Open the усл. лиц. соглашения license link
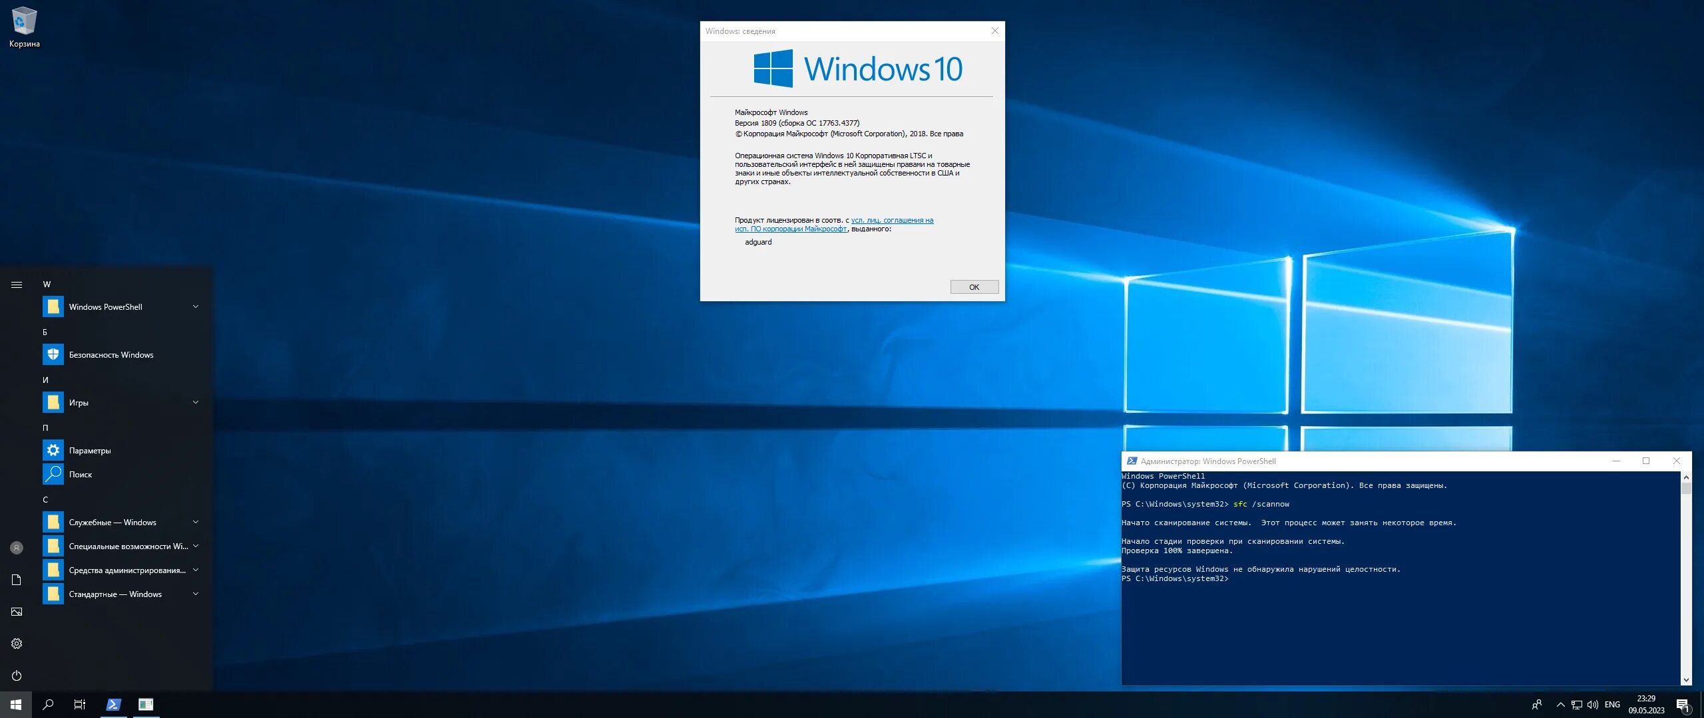1704x718 pixels. click(893, 220)
